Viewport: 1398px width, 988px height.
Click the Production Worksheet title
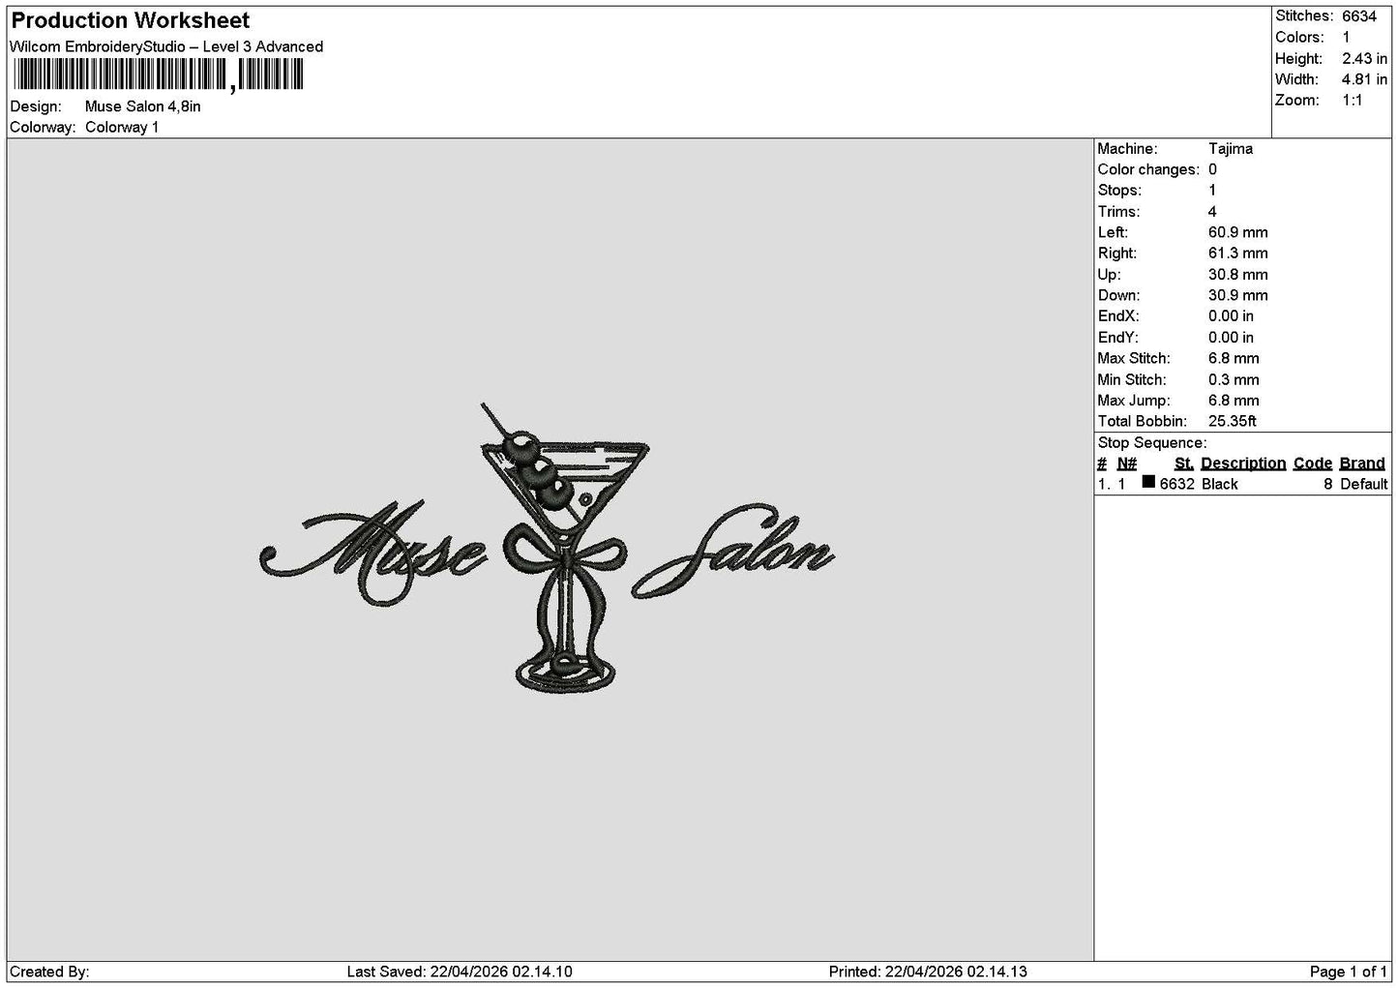tap(130, 20)
